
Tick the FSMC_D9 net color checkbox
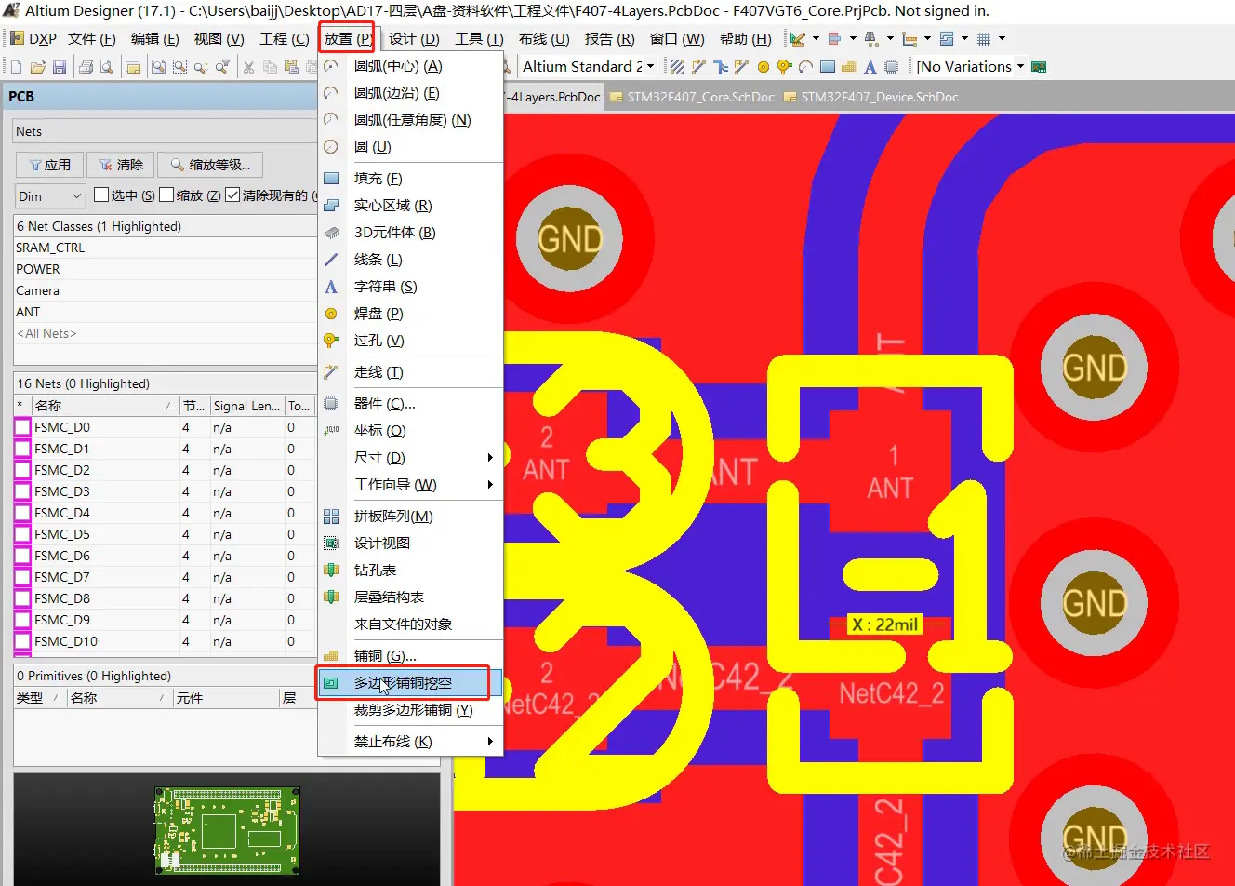[x=22, y=620]
